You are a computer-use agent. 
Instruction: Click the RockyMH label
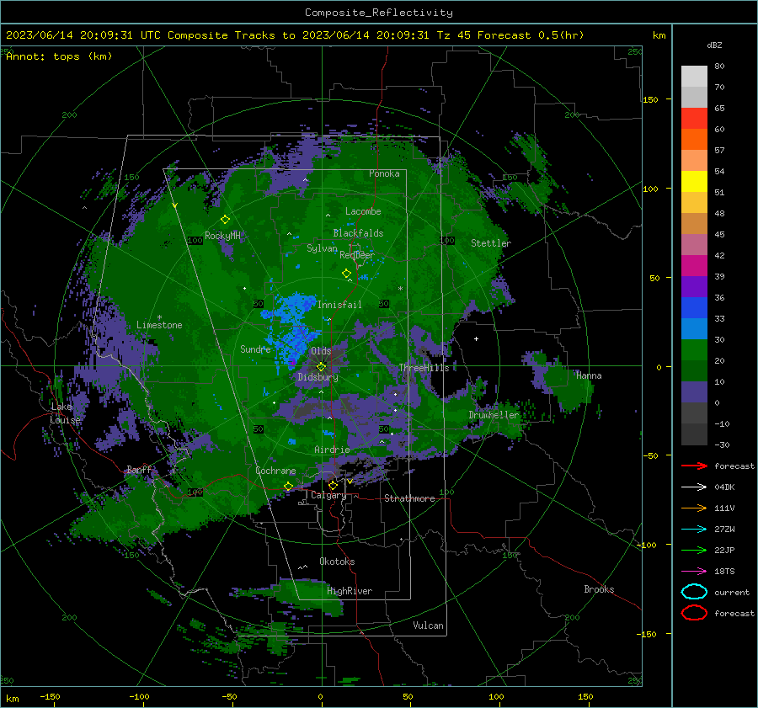coord(222,236)
